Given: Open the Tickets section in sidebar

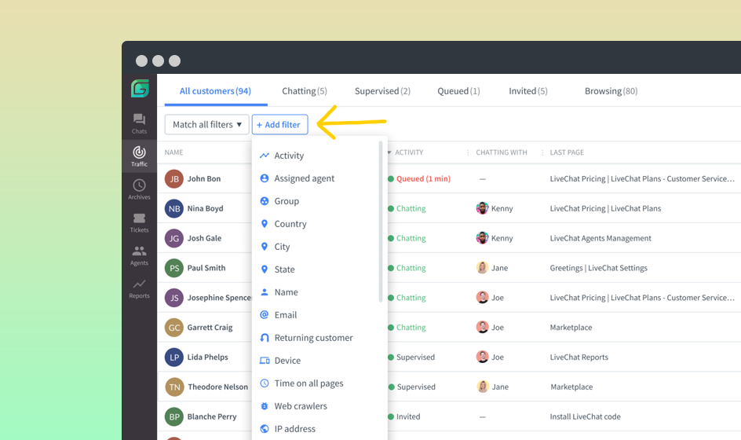Looking at the screenshot, I should point(139,222).
